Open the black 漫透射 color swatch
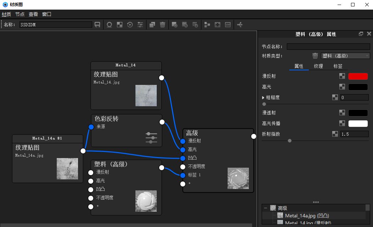This screenshot has height=227, width=373. click(358, 113)
